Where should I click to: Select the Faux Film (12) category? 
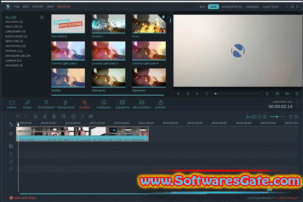coord(14,22)
